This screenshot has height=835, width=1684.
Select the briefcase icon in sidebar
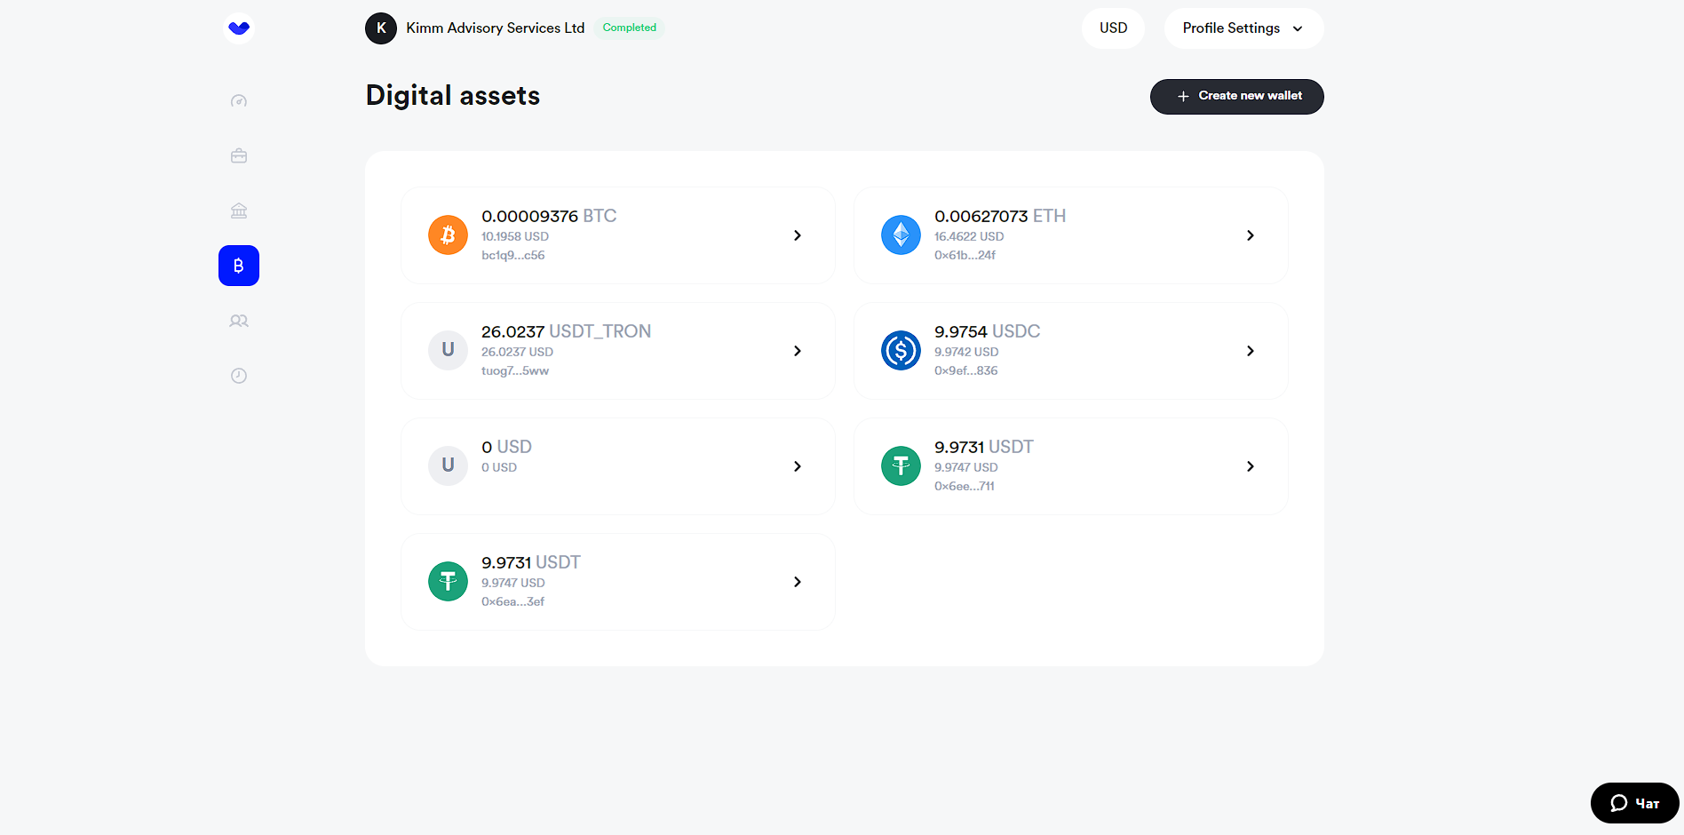pyautogui.click(x=239, y=156)
